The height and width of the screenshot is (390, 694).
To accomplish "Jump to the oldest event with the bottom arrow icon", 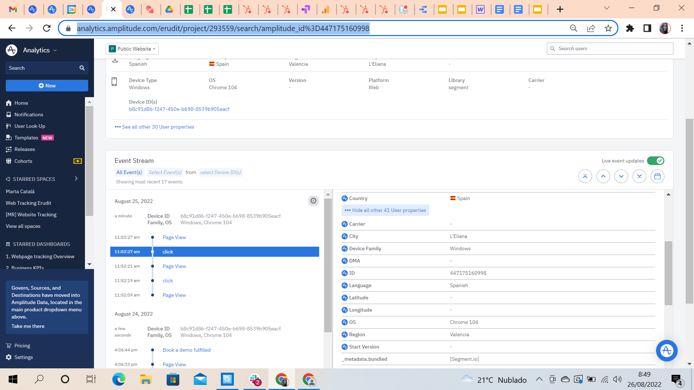I will click(x=639, y=176).
